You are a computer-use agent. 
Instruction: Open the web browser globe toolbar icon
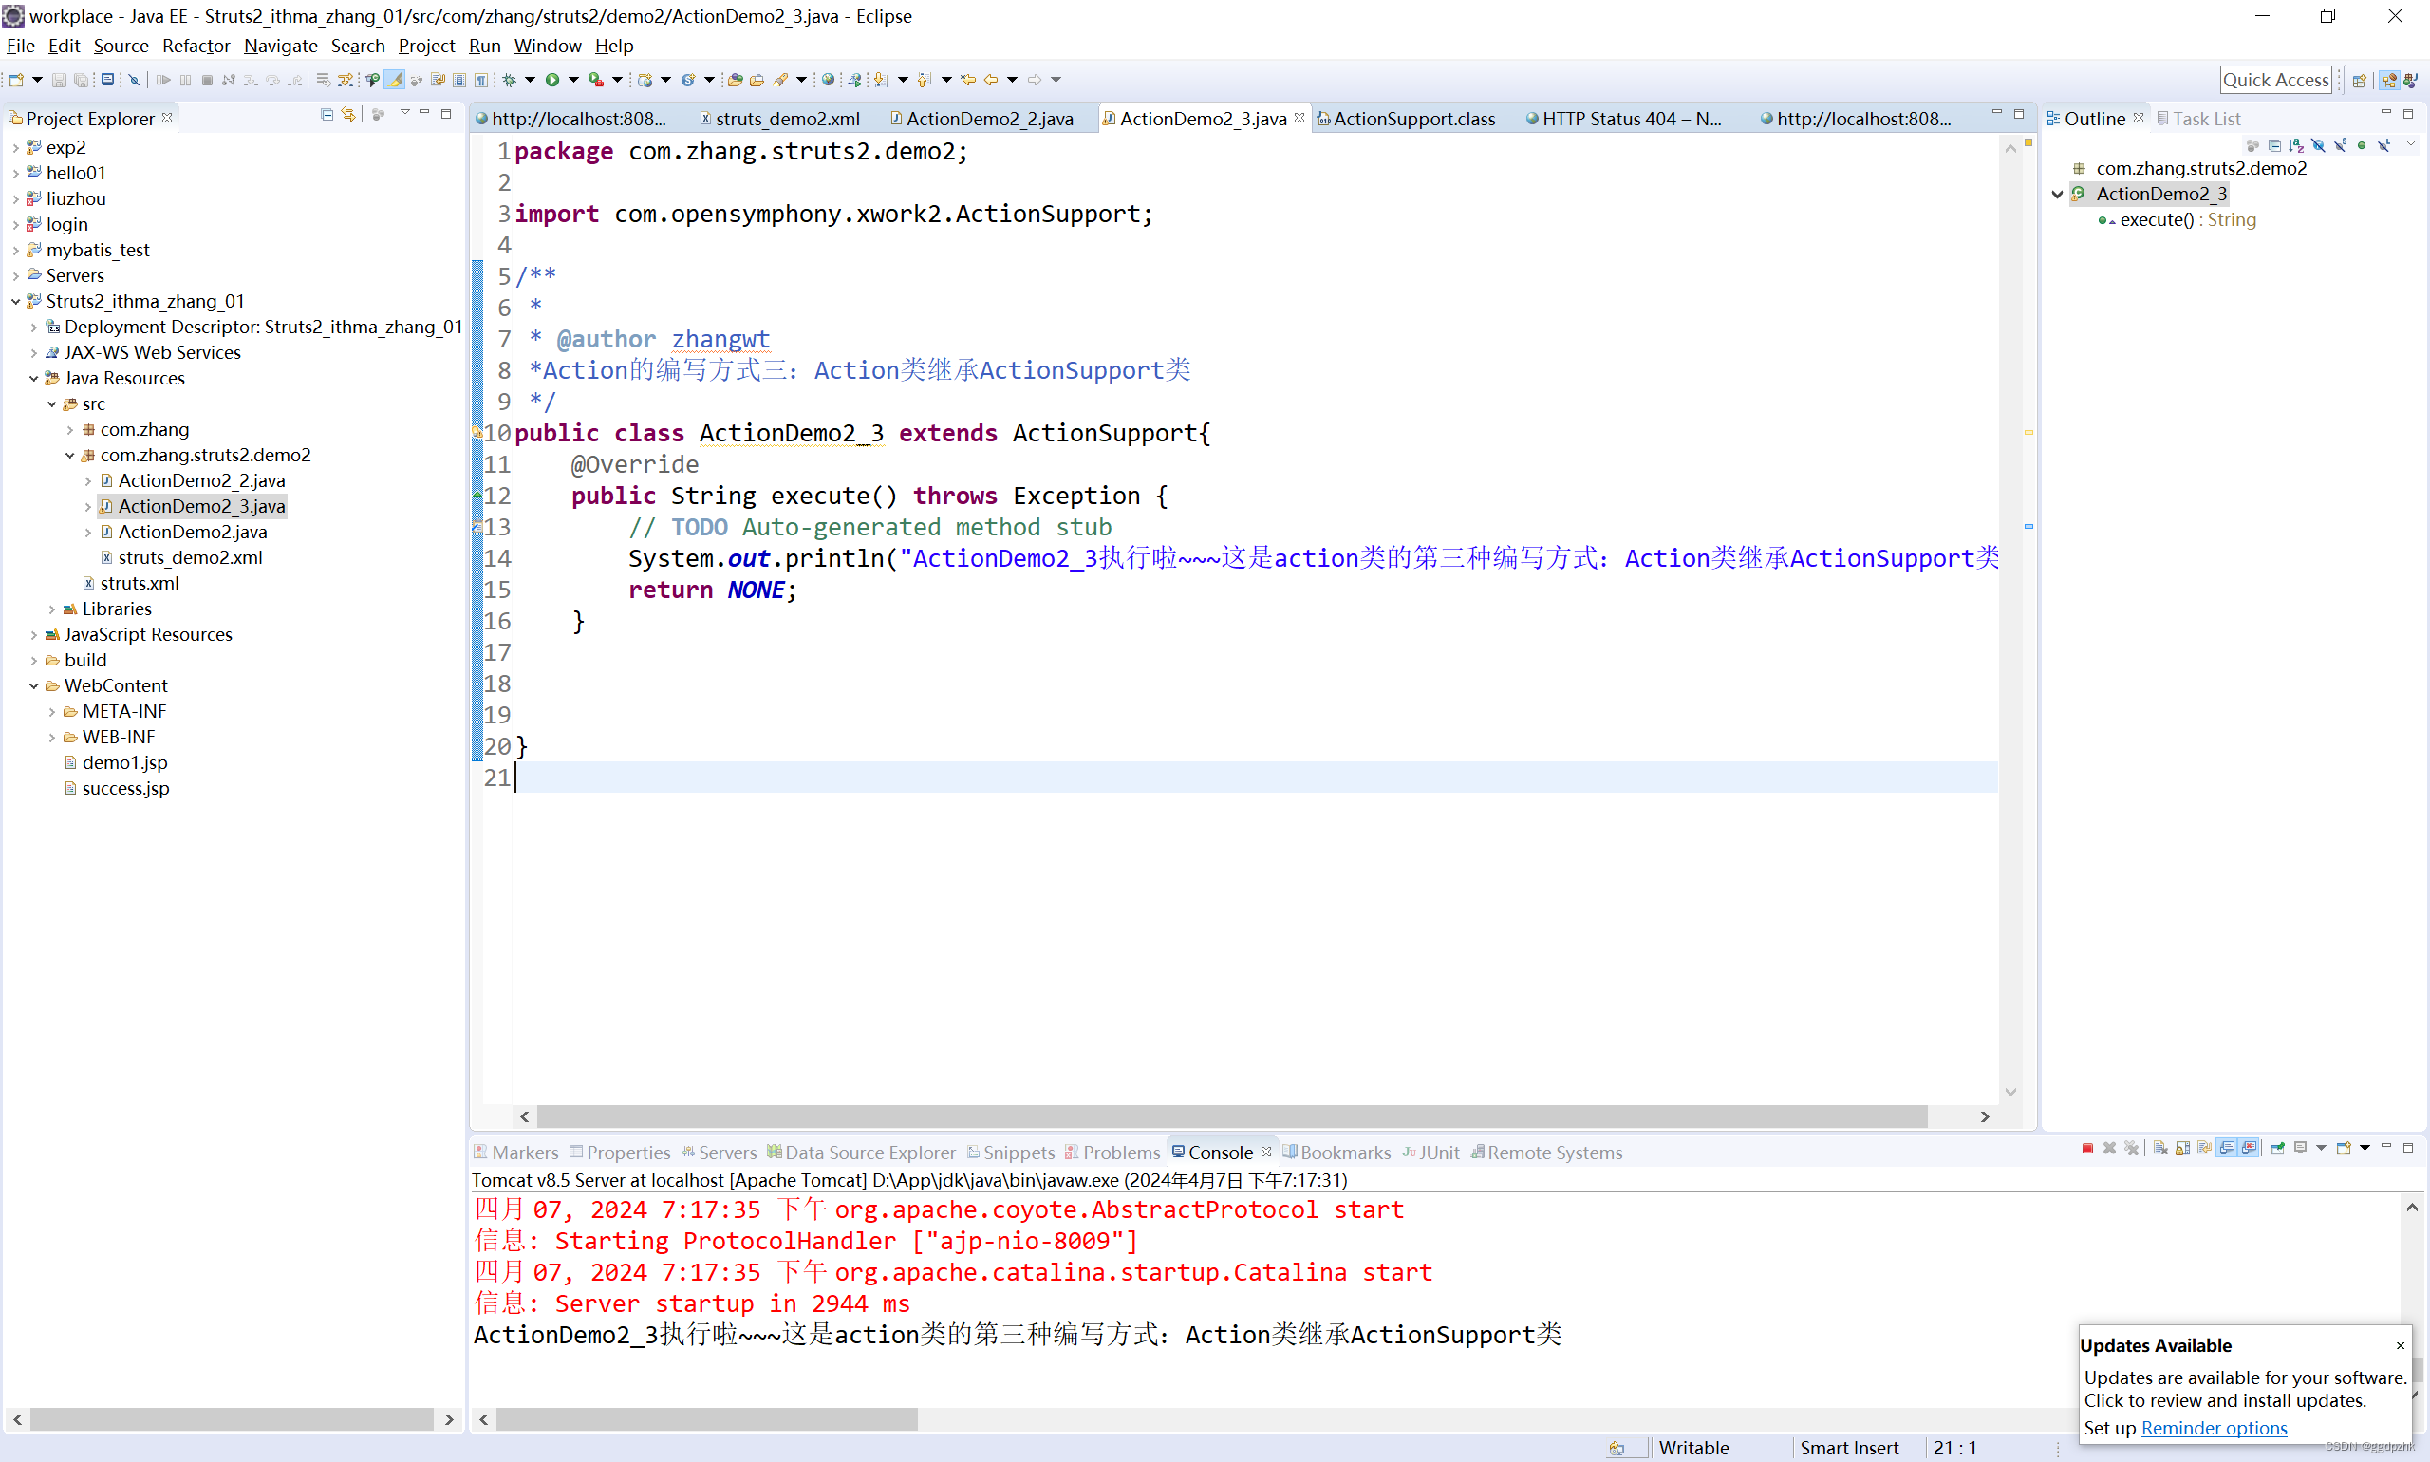(828, 80)
